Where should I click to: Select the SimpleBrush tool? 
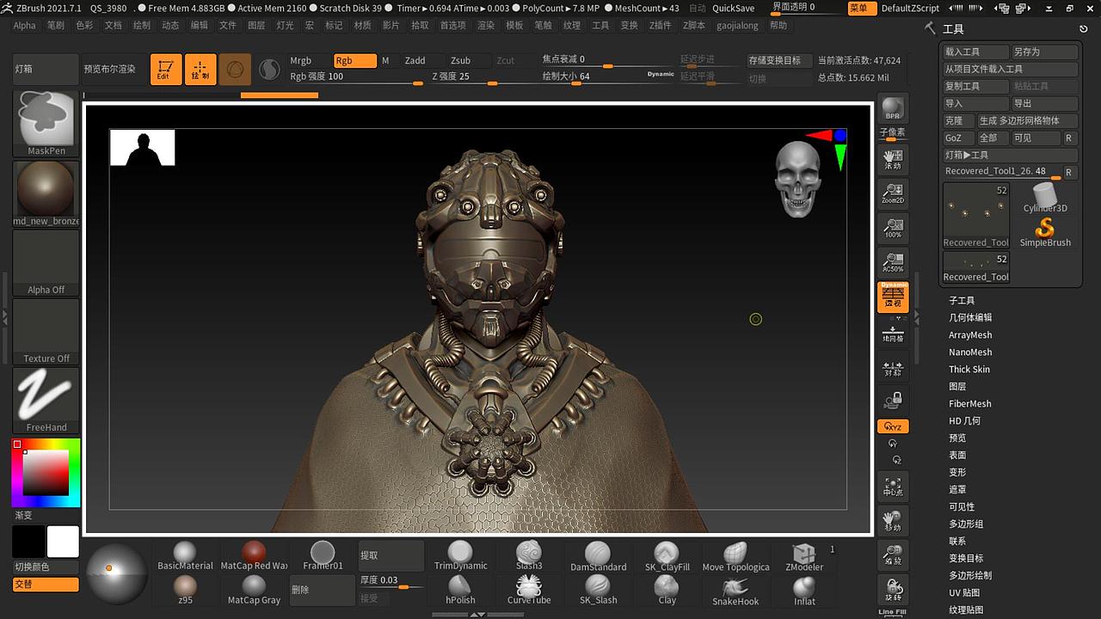coord(1045,233)
